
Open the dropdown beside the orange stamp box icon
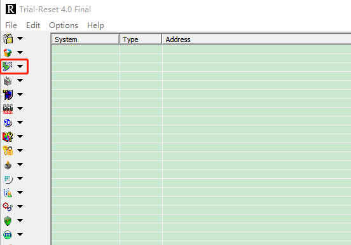20,165
